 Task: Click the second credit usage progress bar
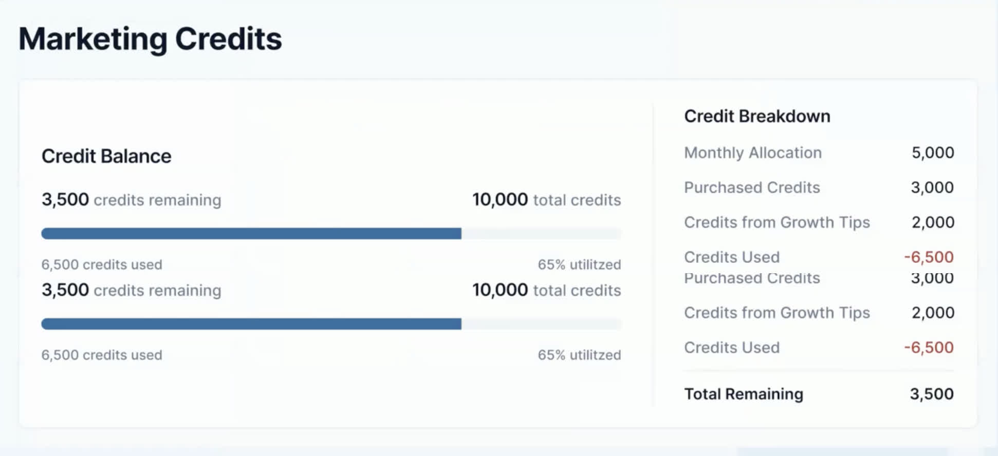pos(331,324)
